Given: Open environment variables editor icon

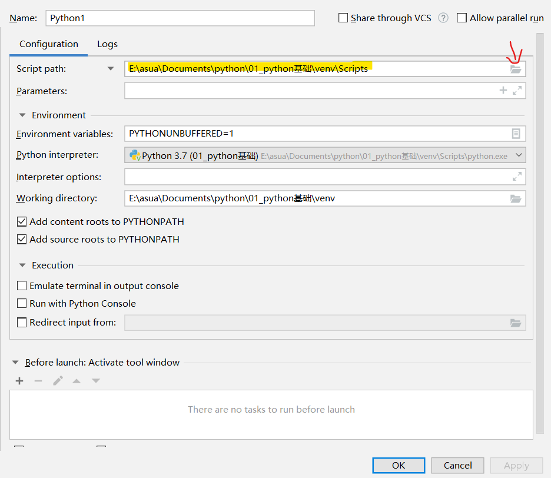Looking at the screenshot, I should (x=516, y=134).
